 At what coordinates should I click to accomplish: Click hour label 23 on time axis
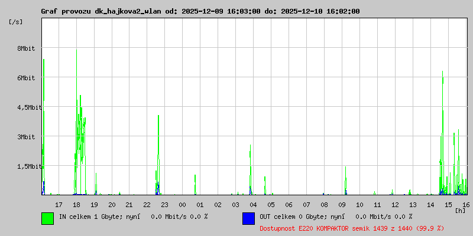coord(164,205)
